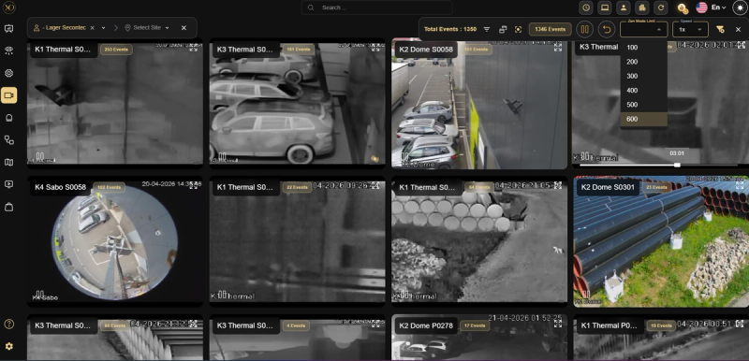The height and width of the screenshot is (361, 749).
Task: Open the Select Site dropdown
Action: (147, 28)
